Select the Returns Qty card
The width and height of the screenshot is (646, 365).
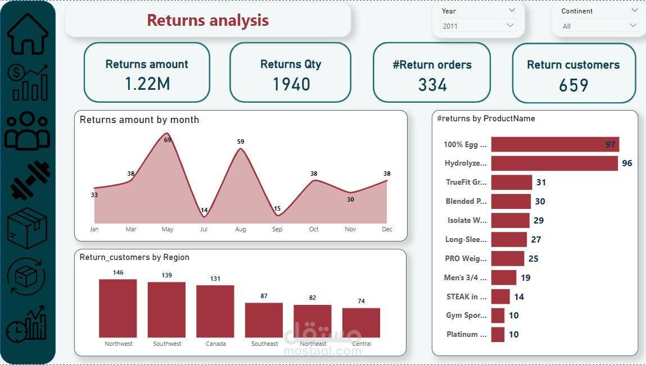coord(291,72)
